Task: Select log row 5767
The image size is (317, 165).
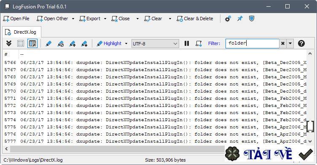Action: (155, 70)
